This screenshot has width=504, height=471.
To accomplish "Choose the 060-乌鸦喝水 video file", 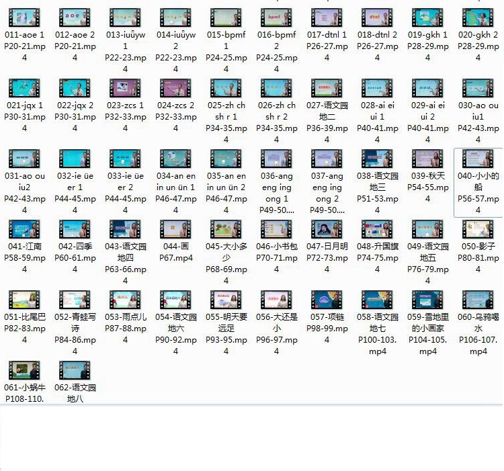I will (478, 300).
